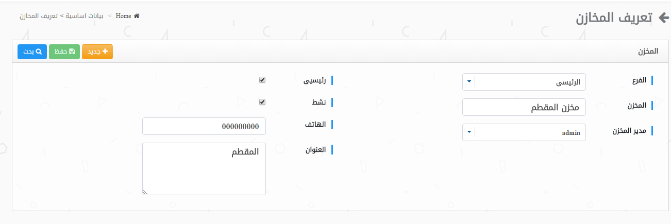Click the تعريف المخازن page heading
Screen dimensions: 671x224
click(614, 18)
